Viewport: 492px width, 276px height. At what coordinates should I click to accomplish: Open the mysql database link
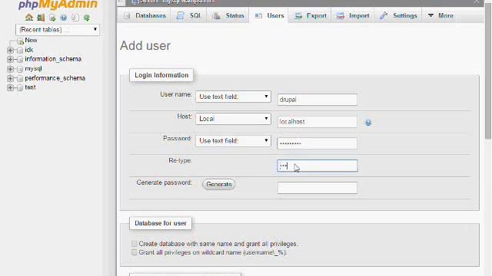[33, 68]
